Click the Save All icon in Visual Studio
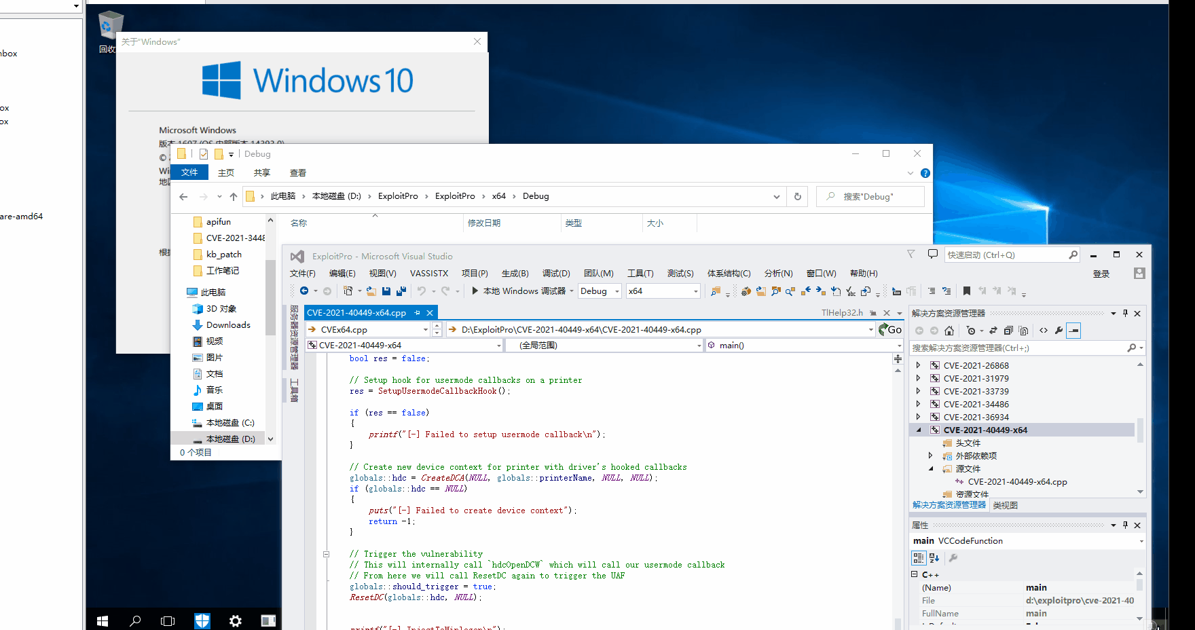 point(401,291)
